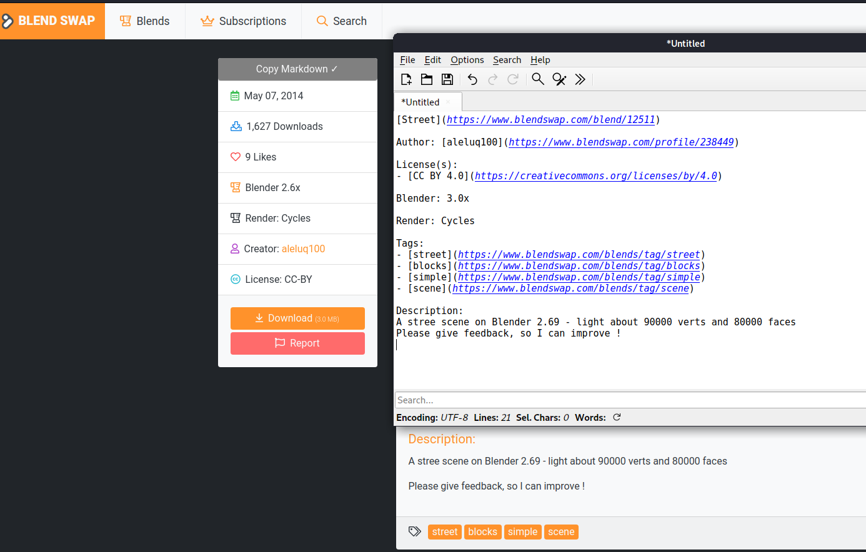866x552 pixels.
Task: Click the Blender icon beside Blender 2.6x
Action: click(x=236, y=187)
